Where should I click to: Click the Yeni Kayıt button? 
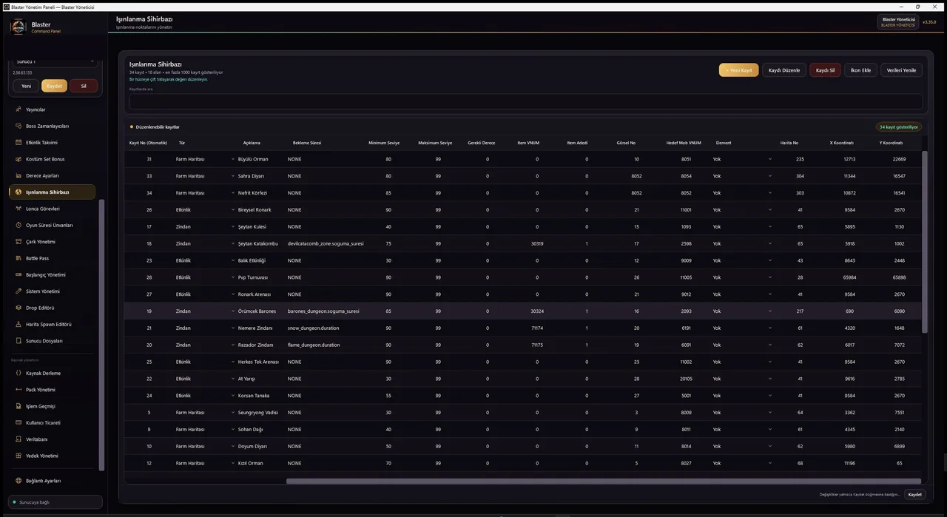pyautogui.click(x=738, y=70)
